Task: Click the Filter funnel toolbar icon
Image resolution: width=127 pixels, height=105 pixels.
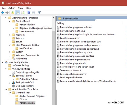Action: point(39,13)
